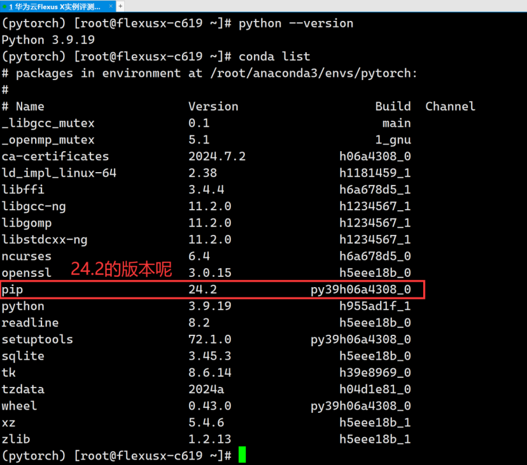
Task: Click the 'tk' package name
Action: (x=8, y=373)
